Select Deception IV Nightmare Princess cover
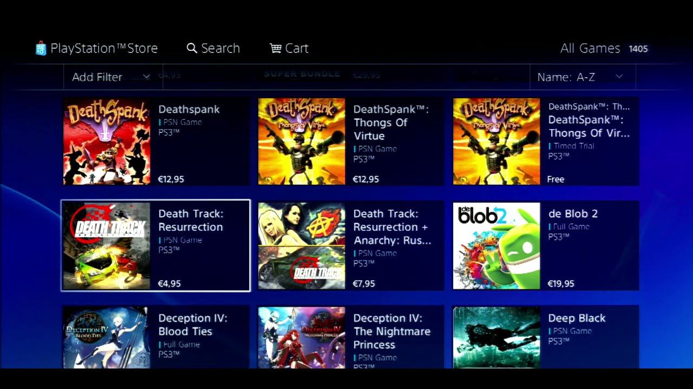The width and height of the screenshot is (693, 389). (x=302, y=338)
